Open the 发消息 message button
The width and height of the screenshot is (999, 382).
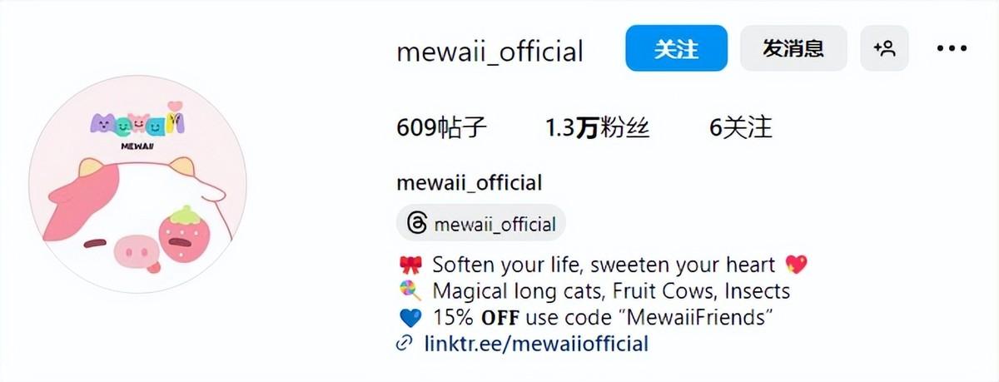793,48
